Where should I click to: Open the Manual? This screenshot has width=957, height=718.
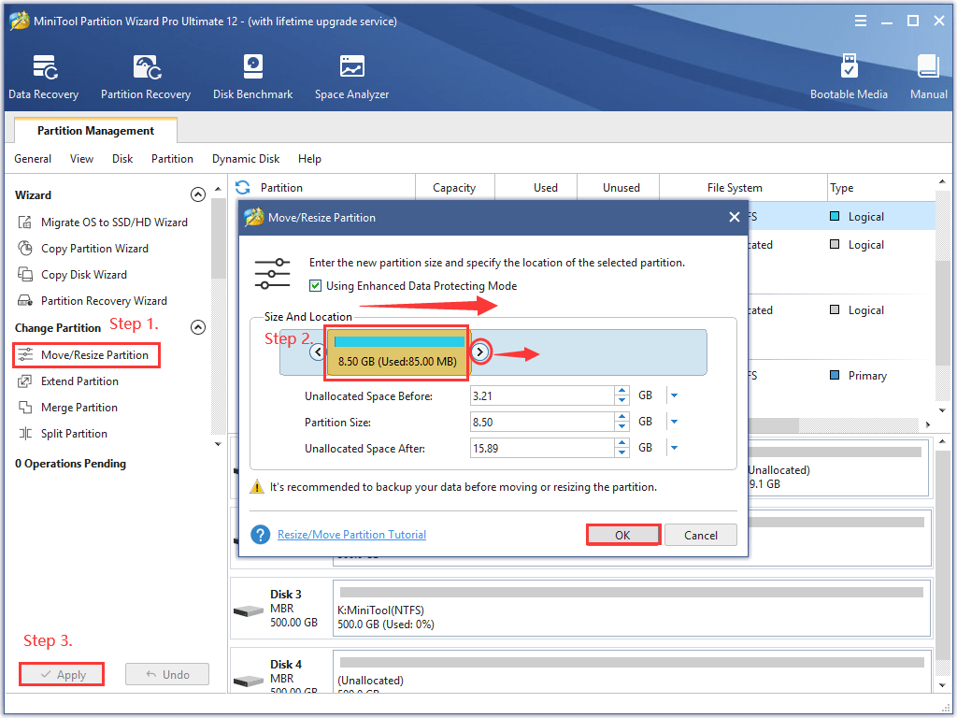(928, 75)
